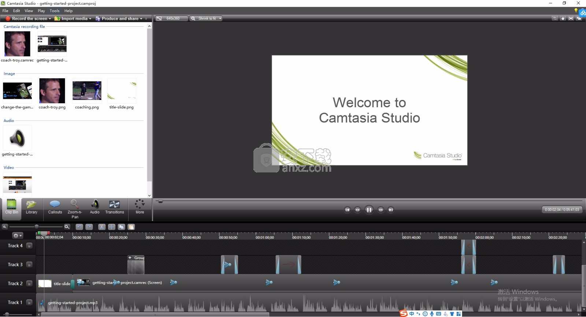This screenshot has height=317, width=586.
Task: Jump to next clip in preview
Action: tap(391, 210)
